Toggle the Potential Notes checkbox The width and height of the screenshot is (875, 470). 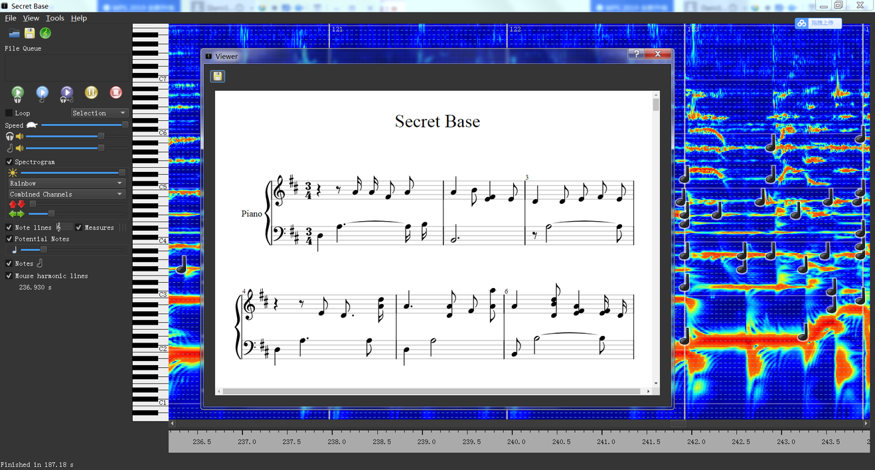click(9, 239)
